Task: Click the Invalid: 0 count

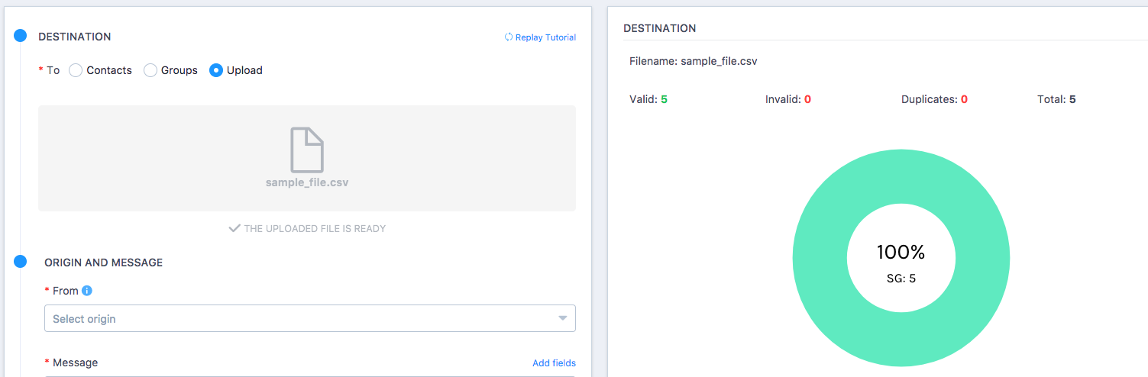Action: tap(788, 99)
